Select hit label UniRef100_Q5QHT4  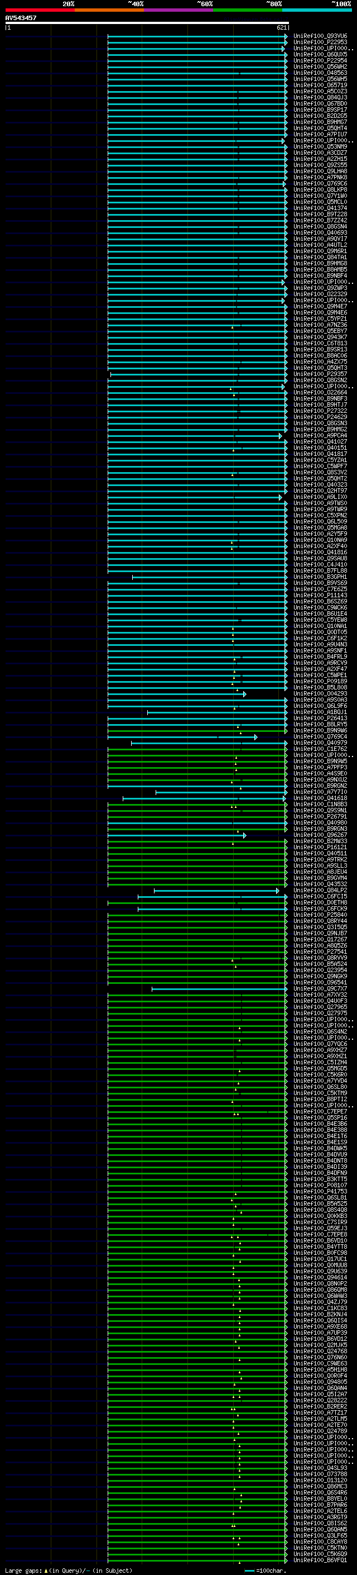tap(320, 129)
